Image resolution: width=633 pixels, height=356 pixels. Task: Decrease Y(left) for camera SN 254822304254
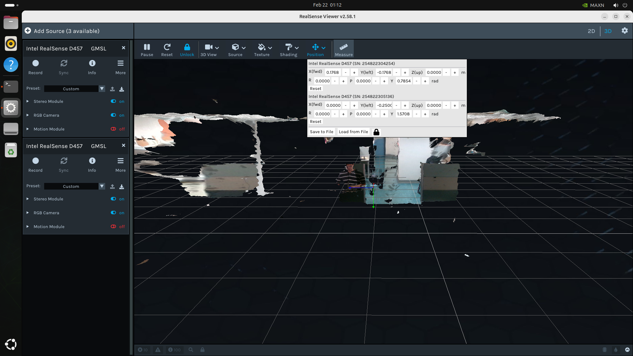396,73
